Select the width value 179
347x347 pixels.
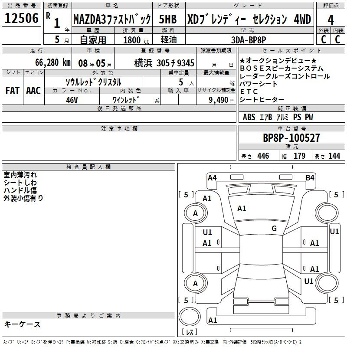point(299,156)
